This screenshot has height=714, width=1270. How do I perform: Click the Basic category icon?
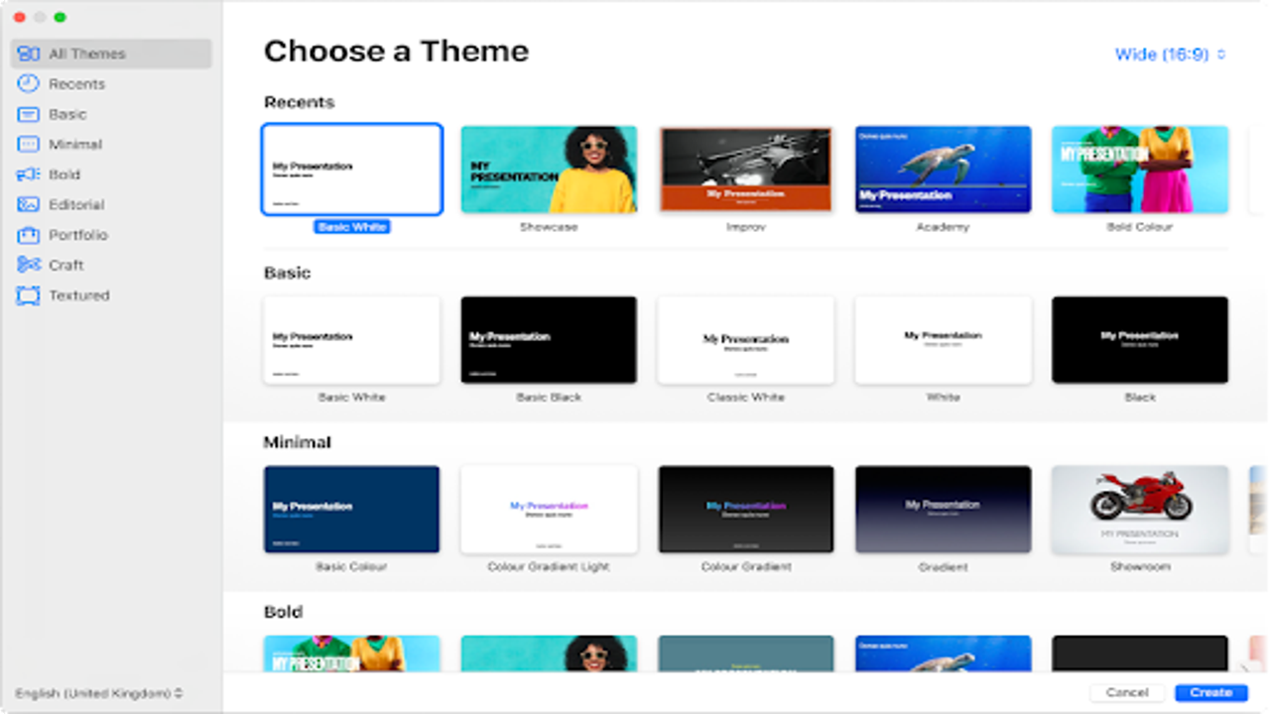(29, 114)
